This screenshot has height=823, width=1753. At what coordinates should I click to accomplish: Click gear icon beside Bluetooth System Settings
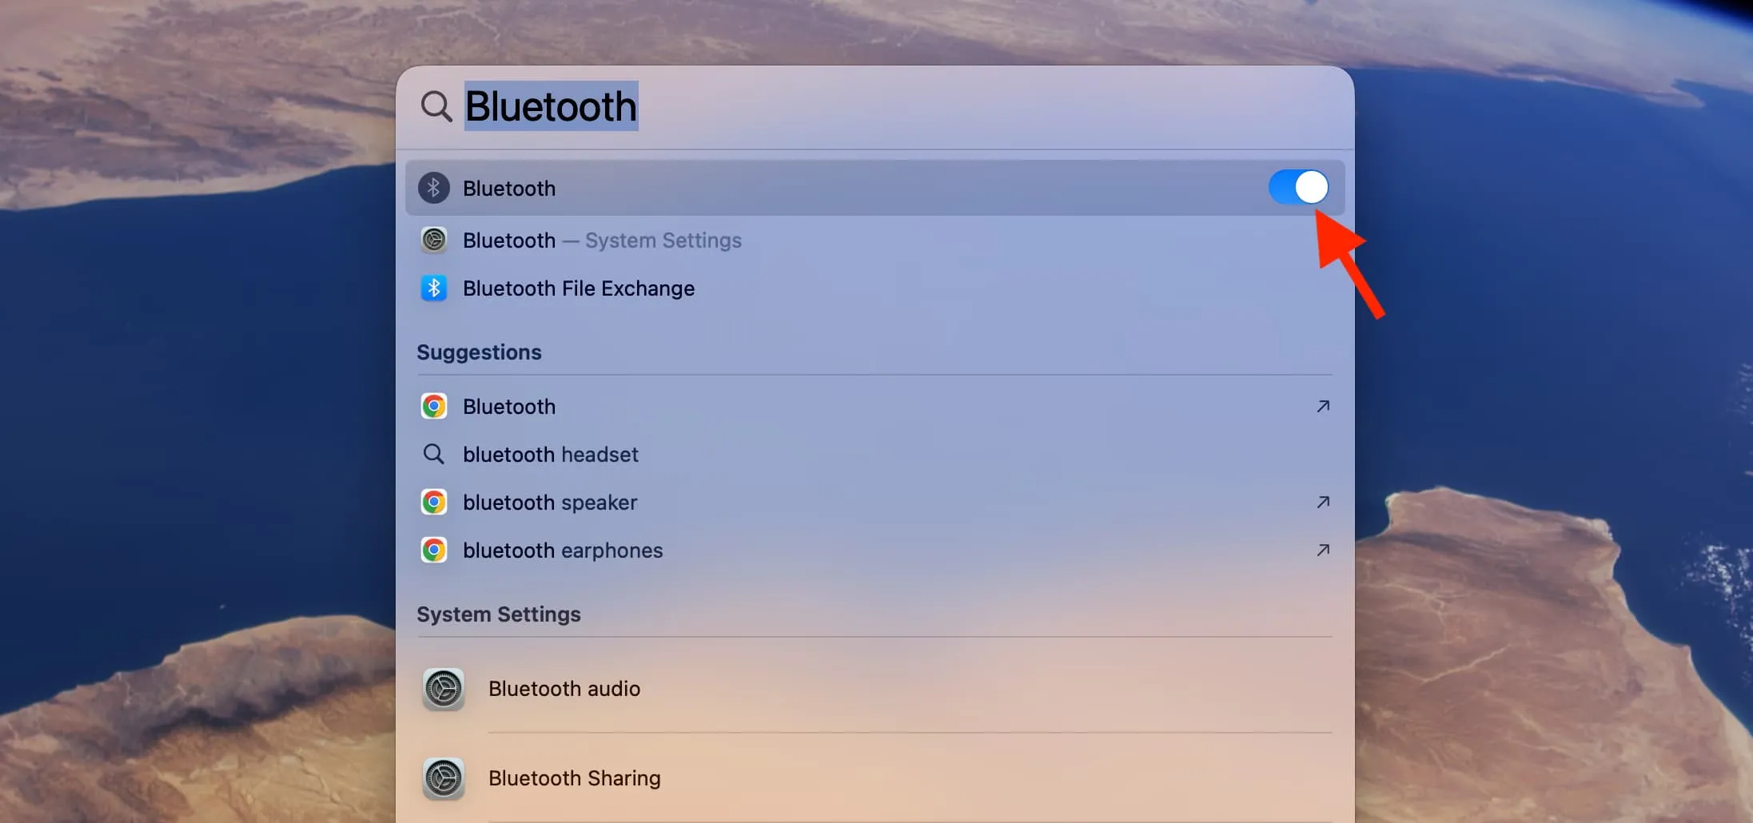(434, 240)
